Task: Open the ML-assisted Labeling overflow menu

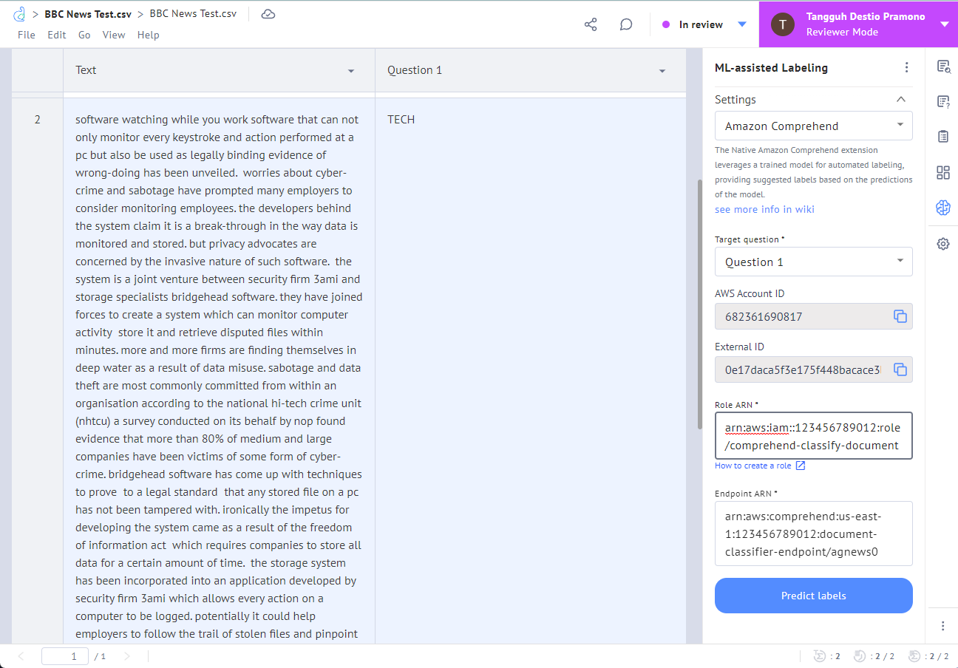Action: point(906,67)
